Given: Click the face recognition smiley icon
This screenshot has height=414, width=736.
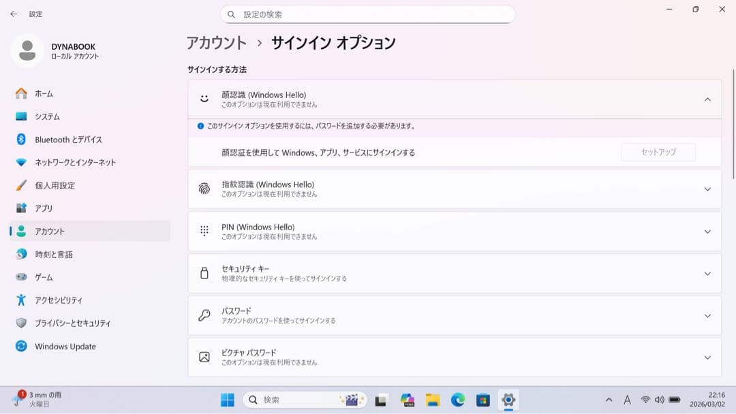Looking at the screenshot, I should [204, 99].
